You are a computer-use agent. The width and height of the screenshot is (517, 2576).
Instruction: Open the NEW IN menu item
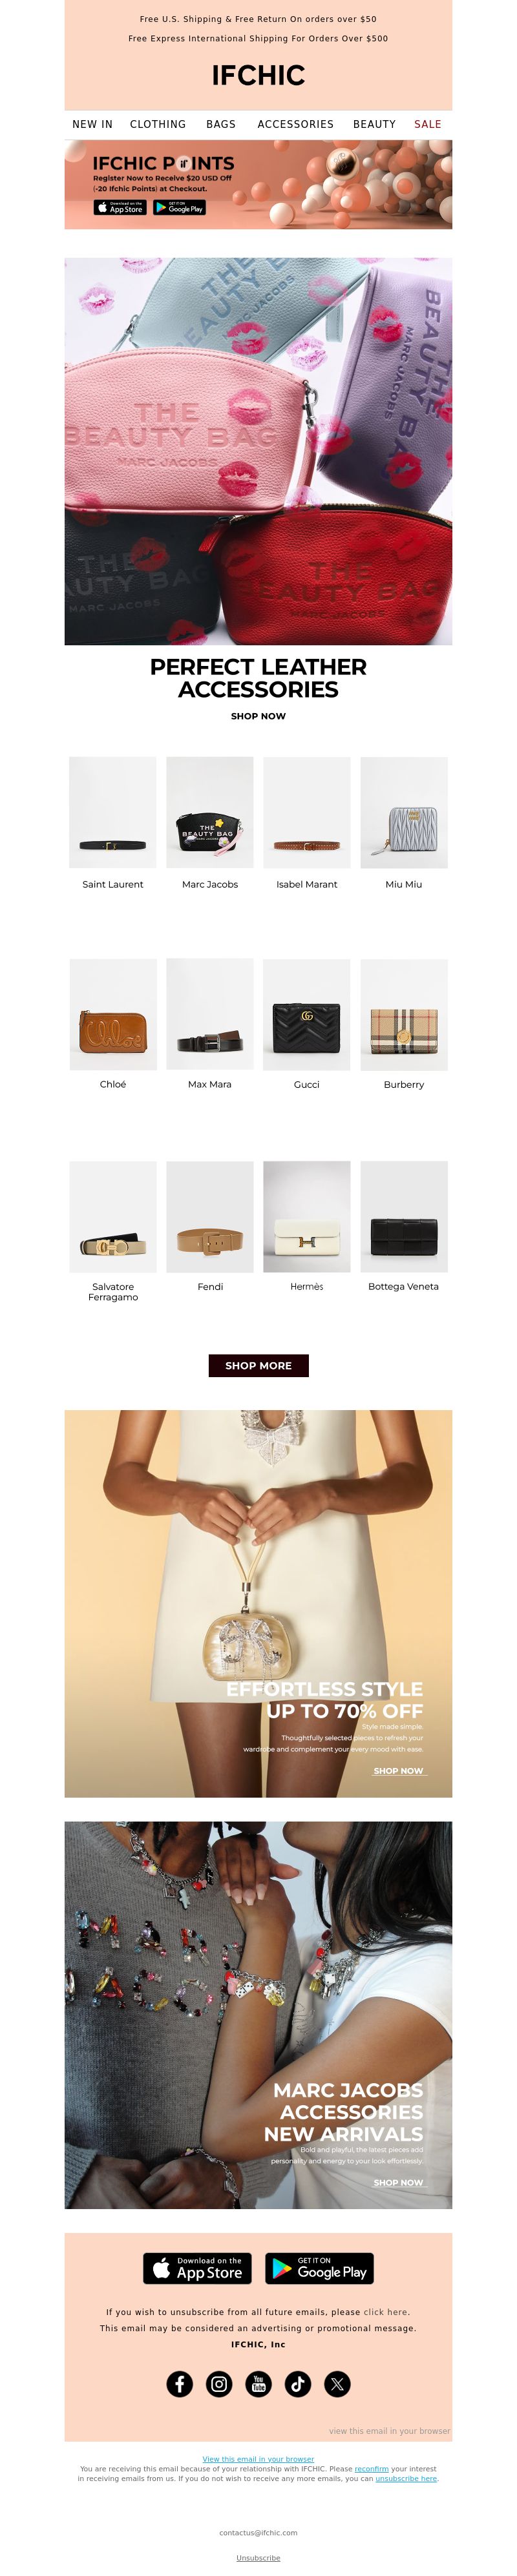[x=92, y=124]
